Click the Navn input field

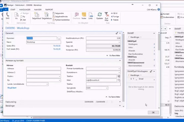coord(44,42)
